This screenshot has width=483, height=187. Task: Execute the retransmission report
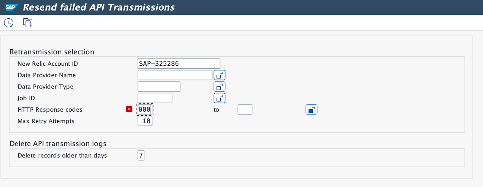click(x=8, y=23)
